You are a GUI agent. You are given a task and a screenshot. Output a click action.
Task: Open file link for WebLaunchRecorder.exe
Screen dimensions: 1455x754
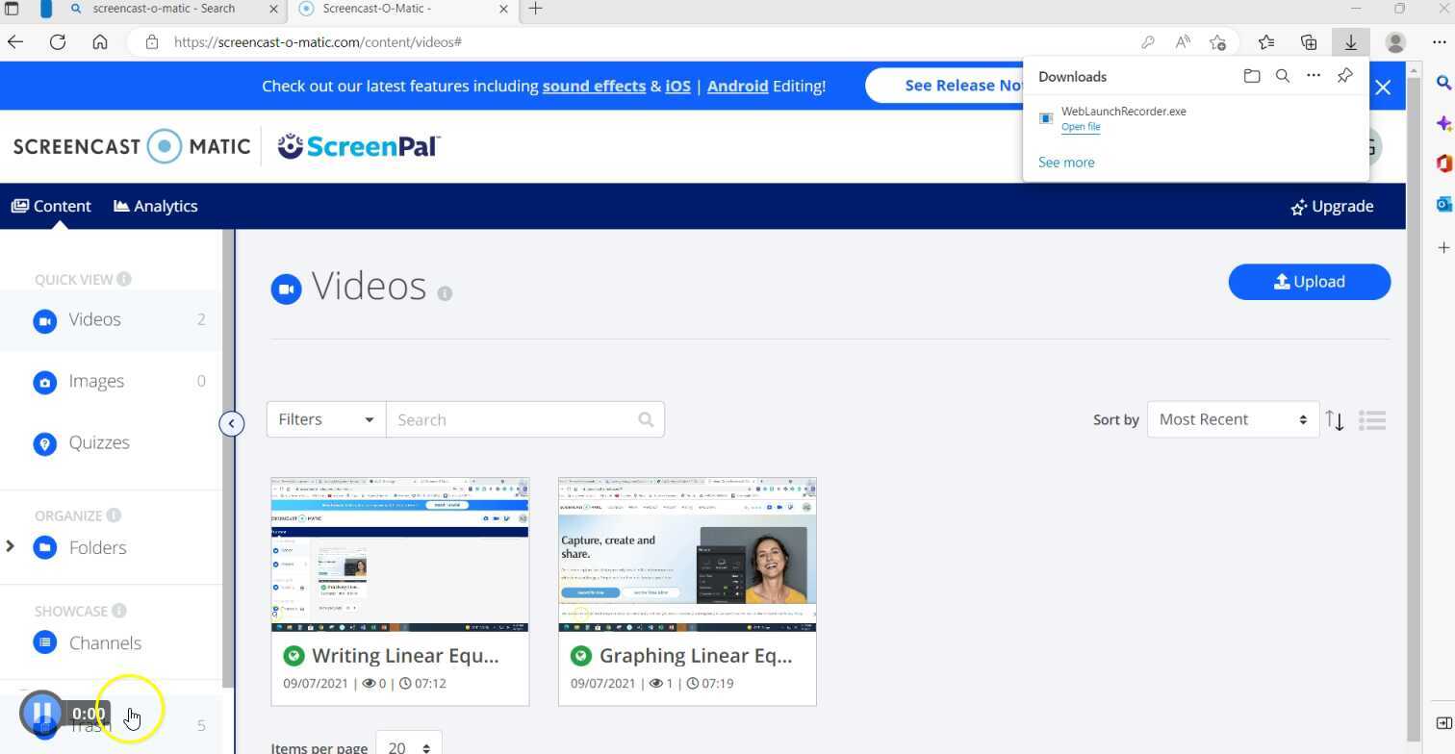(x=1081, y=126)
